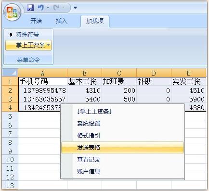Expand the Redo history dropdown arrow
The height and width of the screenshot is (191, 209).
(x=64, y=7)
